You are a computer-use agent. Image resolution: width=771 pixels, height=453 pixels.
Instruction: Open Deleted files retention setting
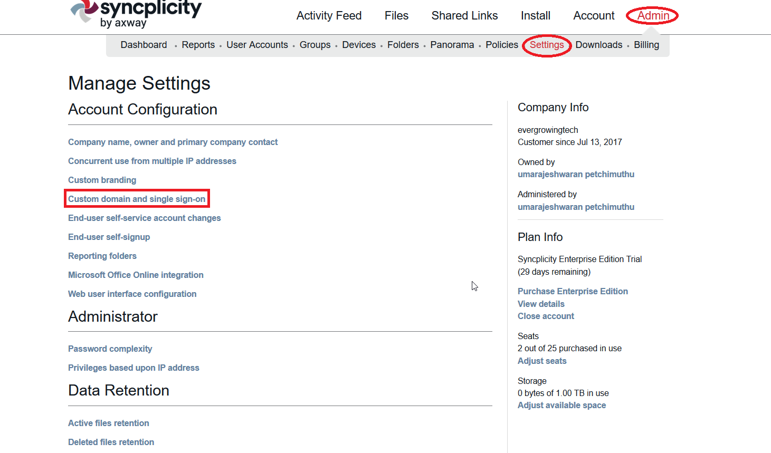click(111, 442)
